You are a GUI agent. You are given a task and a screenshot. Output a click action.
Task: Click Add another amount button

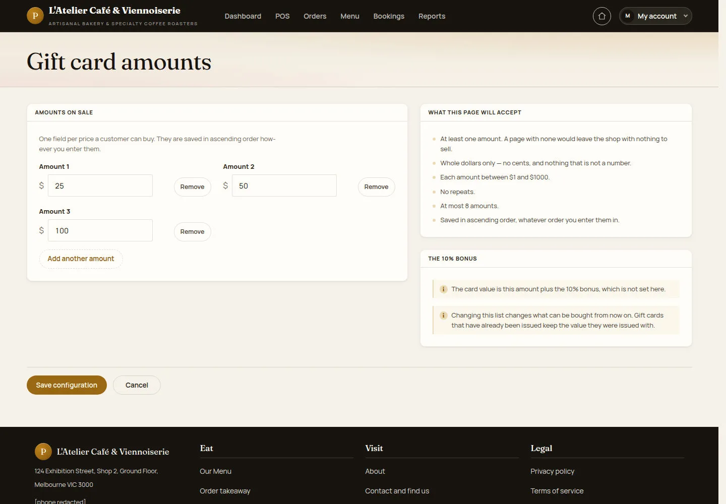tap(81, 259)
